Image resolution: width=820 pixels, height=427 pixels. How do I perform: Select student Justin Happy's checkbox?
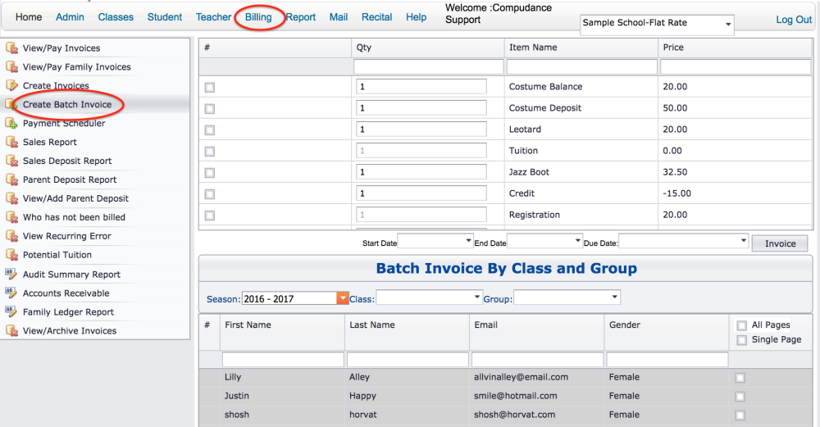pyautogui.click(x=740, y=397)
